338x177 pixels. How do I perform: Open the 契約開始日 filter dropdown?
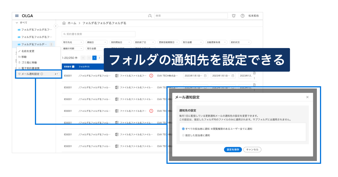click(x=121, y=42)
